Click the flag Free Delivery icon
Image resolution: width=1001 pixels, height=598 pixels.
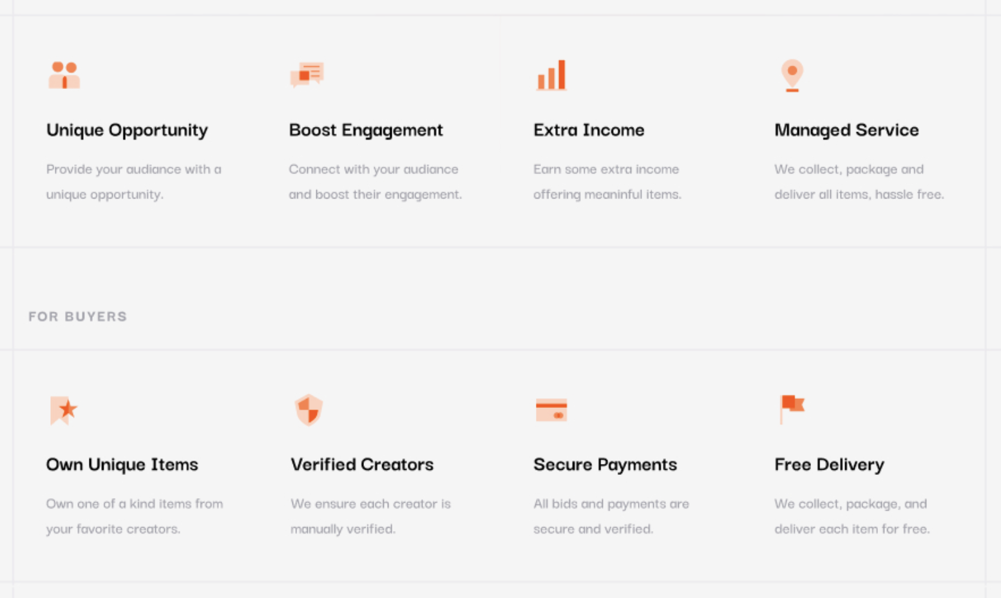(792, 409)
